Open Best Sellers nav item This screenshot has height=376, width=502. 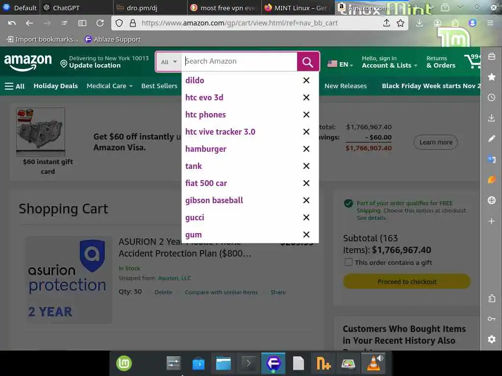159,86
